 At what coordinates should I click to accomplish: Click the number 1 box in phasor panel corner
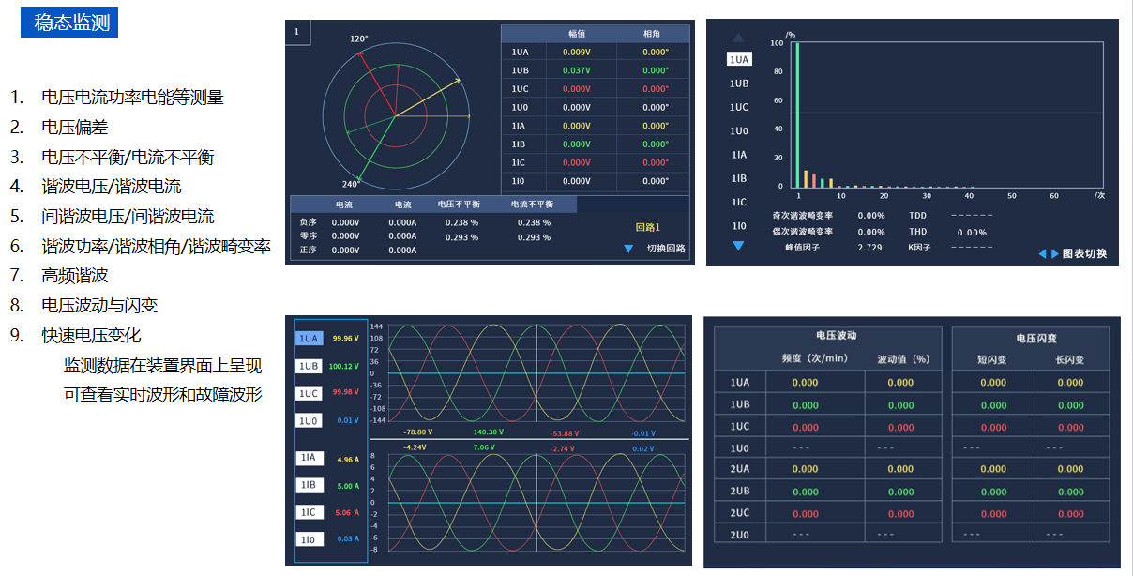(x=297, y=32)
